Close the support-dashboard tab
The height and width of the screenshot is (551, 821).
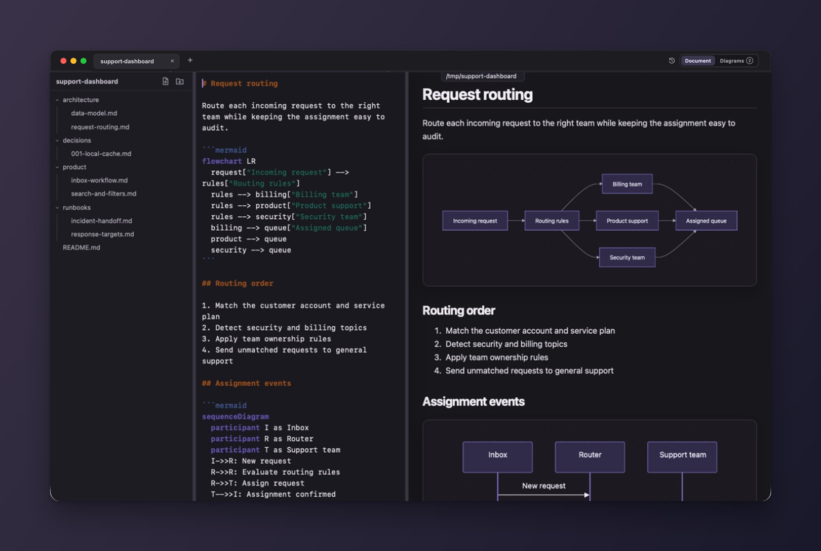click(172, 61)
